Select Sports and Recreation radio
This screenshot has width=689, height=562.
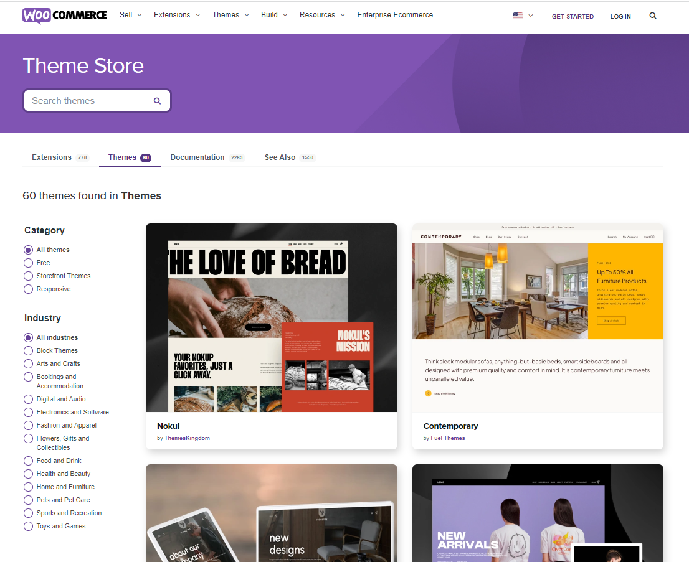click(28, 513)
